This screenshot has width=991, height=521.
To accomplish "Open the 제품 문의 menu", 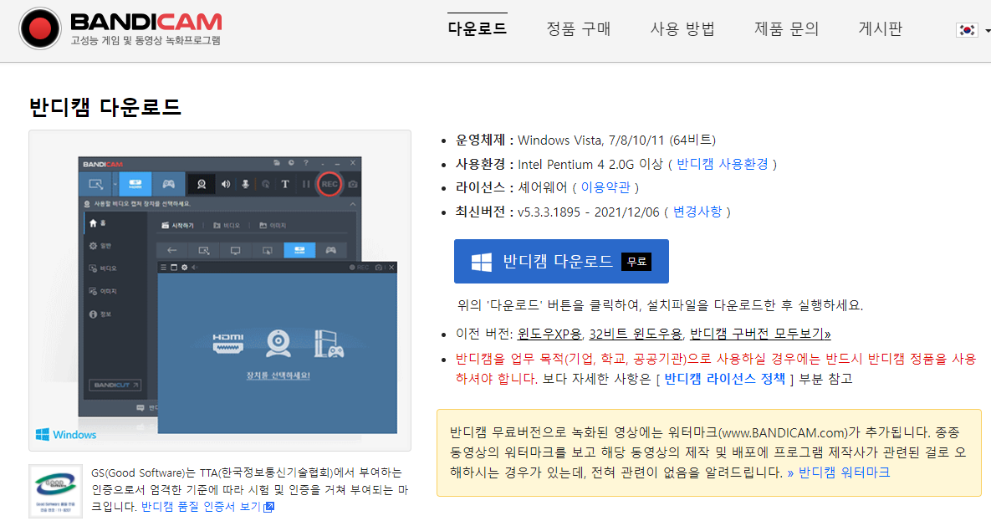I will point(786,29).
